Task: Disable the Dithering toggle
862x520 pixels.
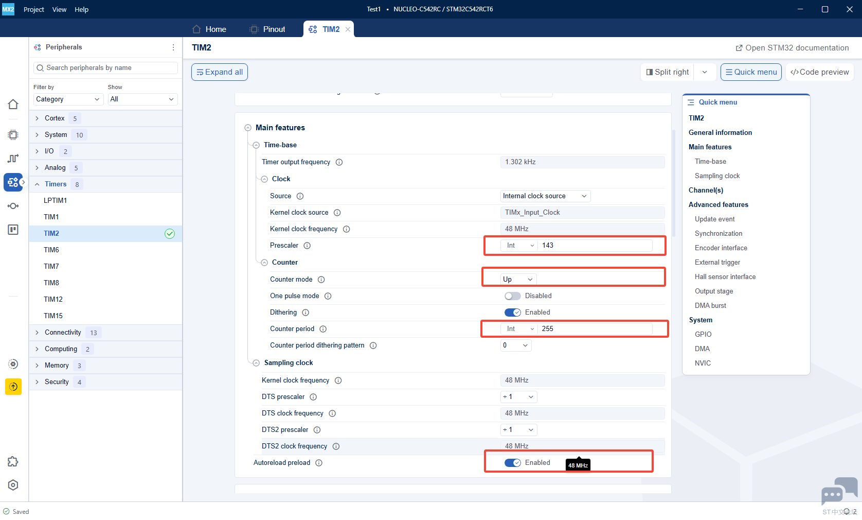Action: tap(512, 313)
